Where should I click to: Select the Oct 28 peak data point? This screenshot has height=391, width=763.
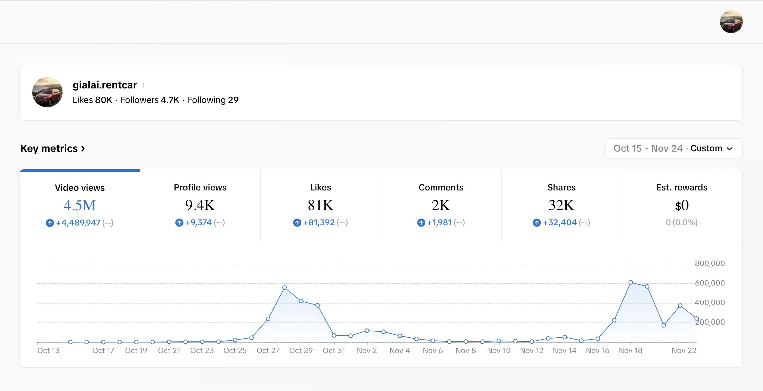tap(285, 287)
